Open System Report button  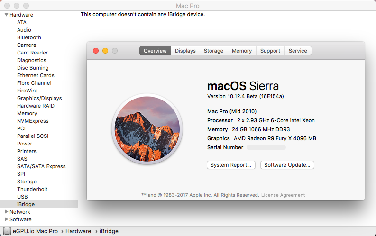coord(231,165)
